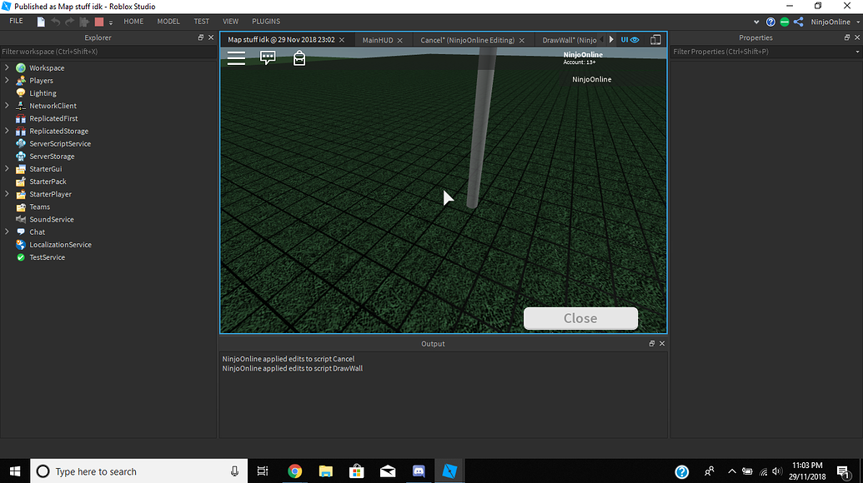Expand the Players tree node
The width and height of the screenshot is (863, 483).
click(x=7, y=80)
